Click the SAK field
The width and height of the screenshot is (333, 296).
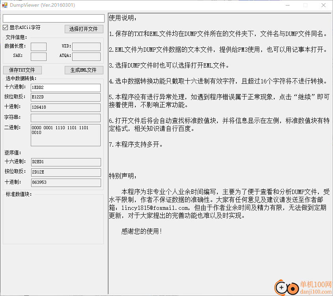click(x=39, y=57)
